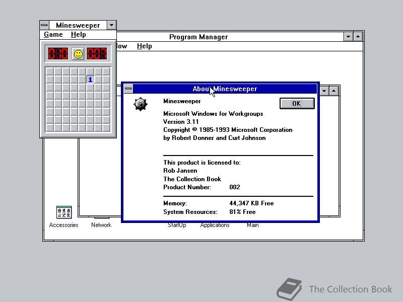The width and height of the screenshot is (403, 302).
Task: Open the Help menu in Program Manager
Action: click(144, 46)
